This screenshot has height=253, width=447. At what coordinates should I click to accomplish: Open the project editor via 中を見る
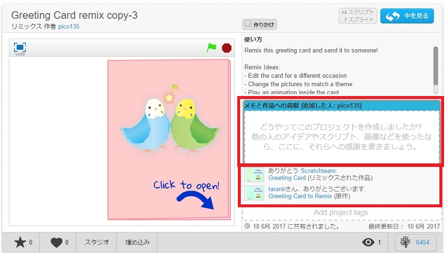click(x=407, y=16)
